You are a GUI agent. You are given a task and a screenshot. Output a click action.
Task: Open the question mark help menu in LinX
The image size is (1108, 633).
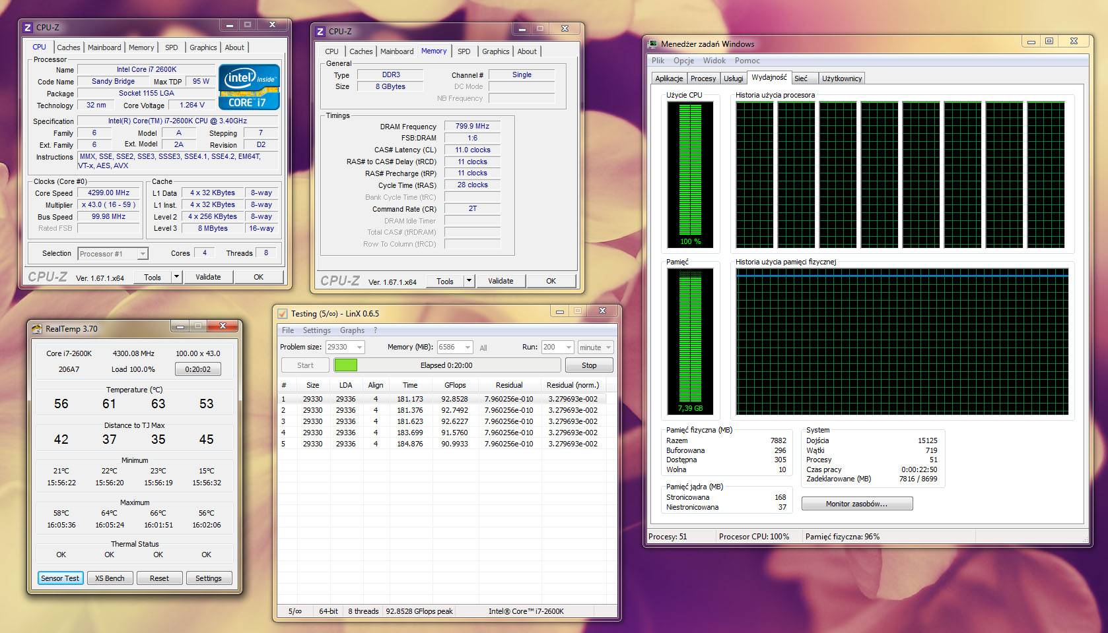click(x=376, y=330)
